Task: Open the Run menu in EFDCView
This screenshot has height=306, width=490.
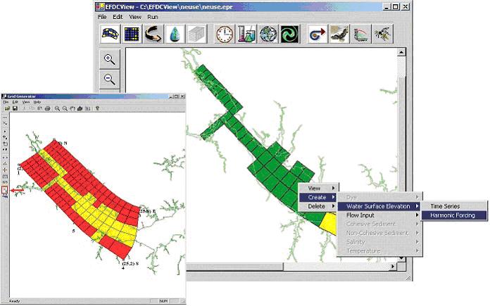Action: click(153, 17)
